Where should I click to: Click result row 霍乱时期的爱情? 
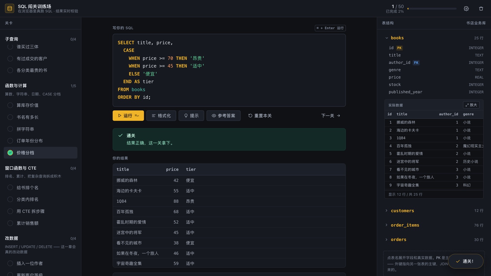tap(229, 222)
